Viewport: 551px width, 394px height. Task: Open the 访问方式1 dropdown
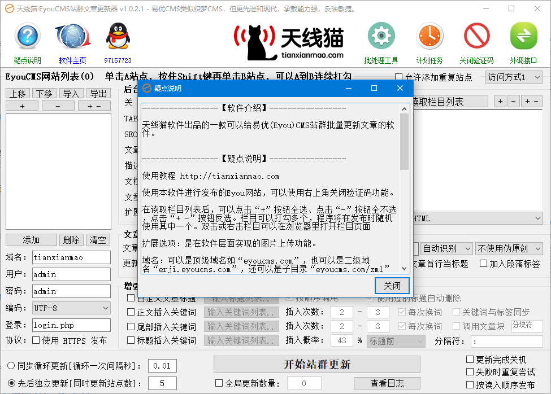(514, 77)
